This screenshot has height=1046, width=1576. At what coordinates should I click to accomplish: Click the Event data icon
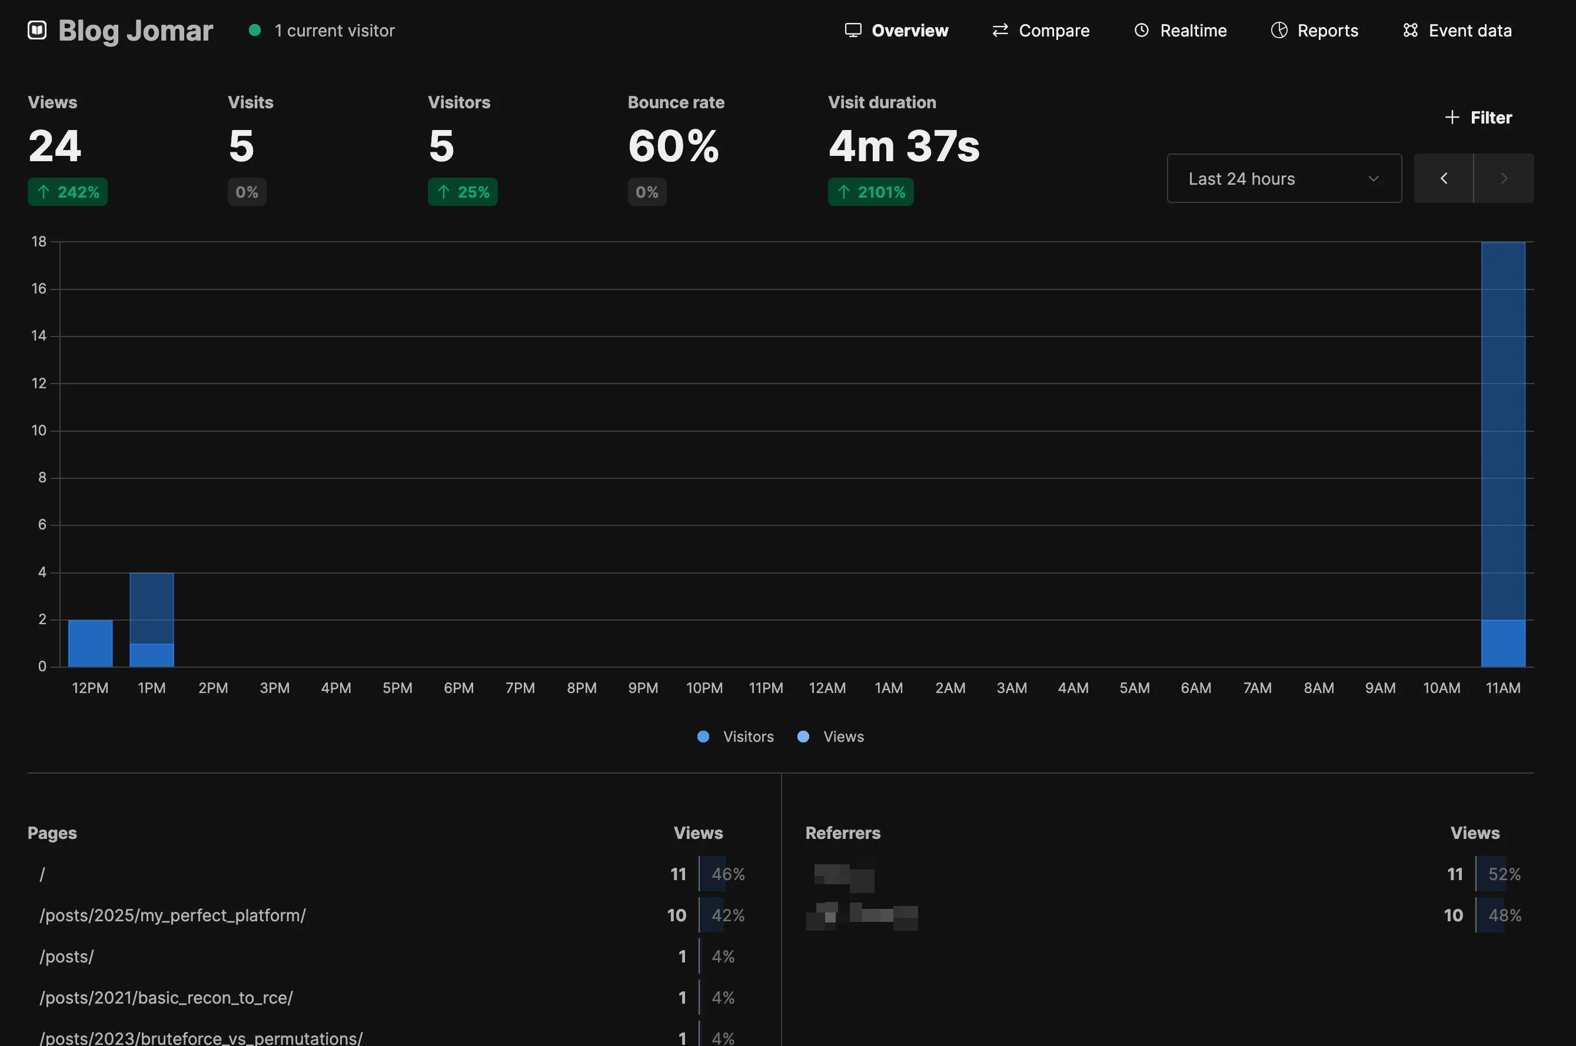1410,30
